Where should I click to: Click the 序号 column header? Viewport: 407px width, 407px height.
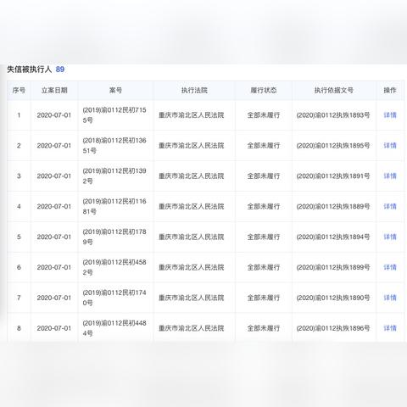[19, 91]
